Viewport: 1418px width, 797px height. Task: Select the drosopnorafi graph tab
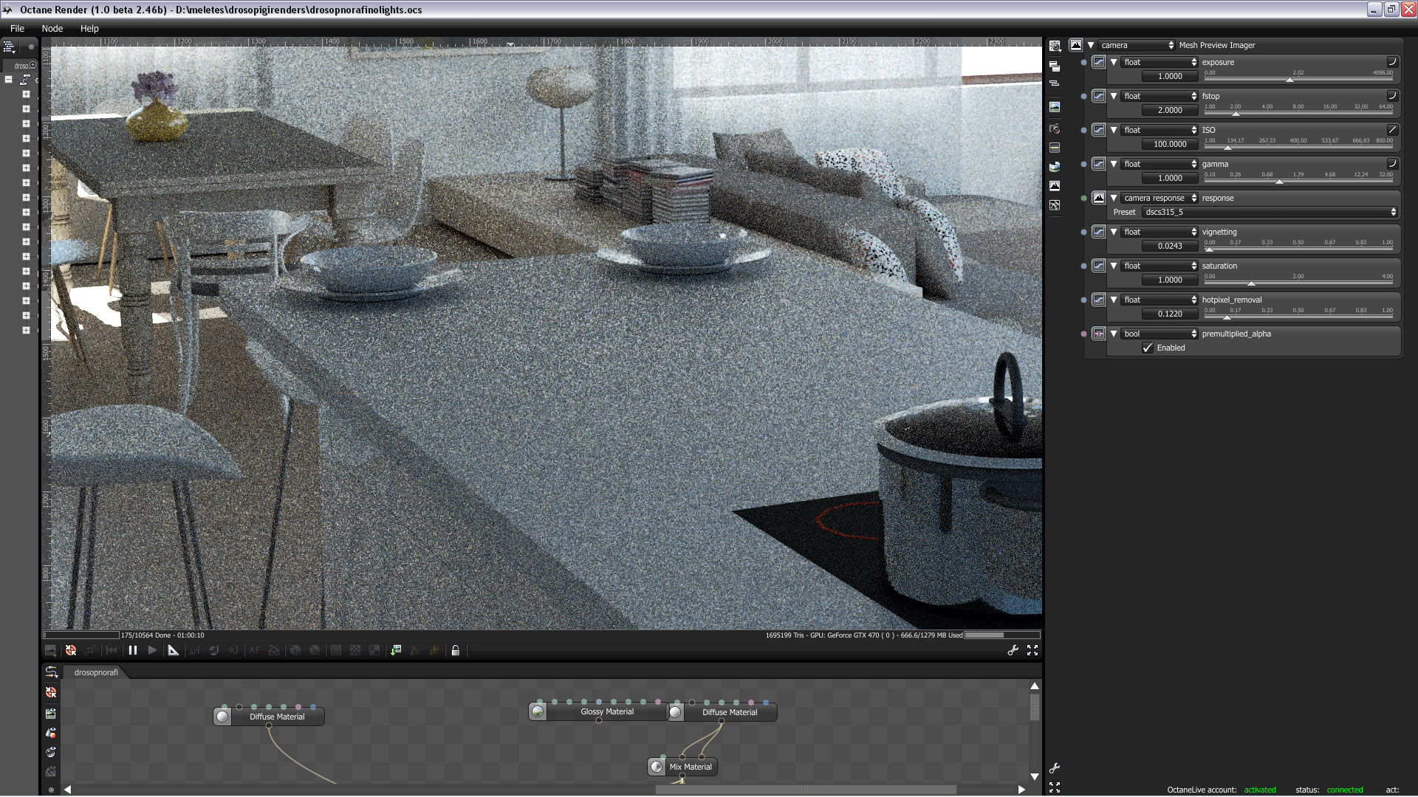click(x=96, y=673)
